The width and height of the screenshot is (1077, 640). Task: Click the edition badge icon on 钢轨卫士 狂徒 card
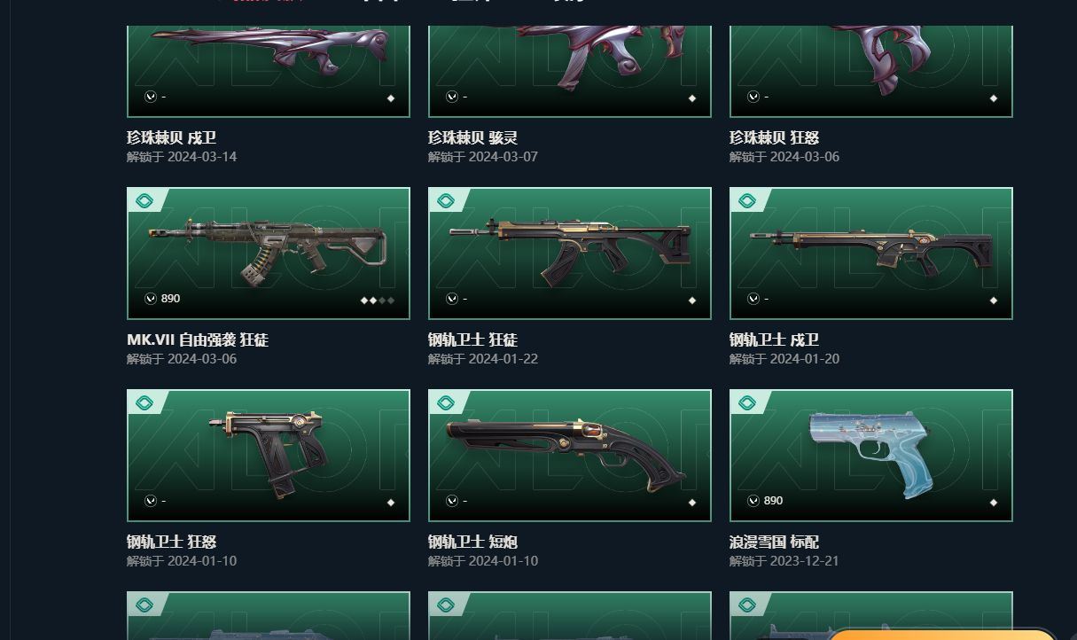446,201
